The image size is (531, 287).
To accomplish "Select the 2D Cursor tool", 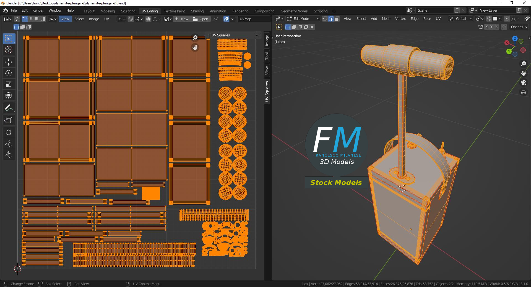I will tap(9, 50).
